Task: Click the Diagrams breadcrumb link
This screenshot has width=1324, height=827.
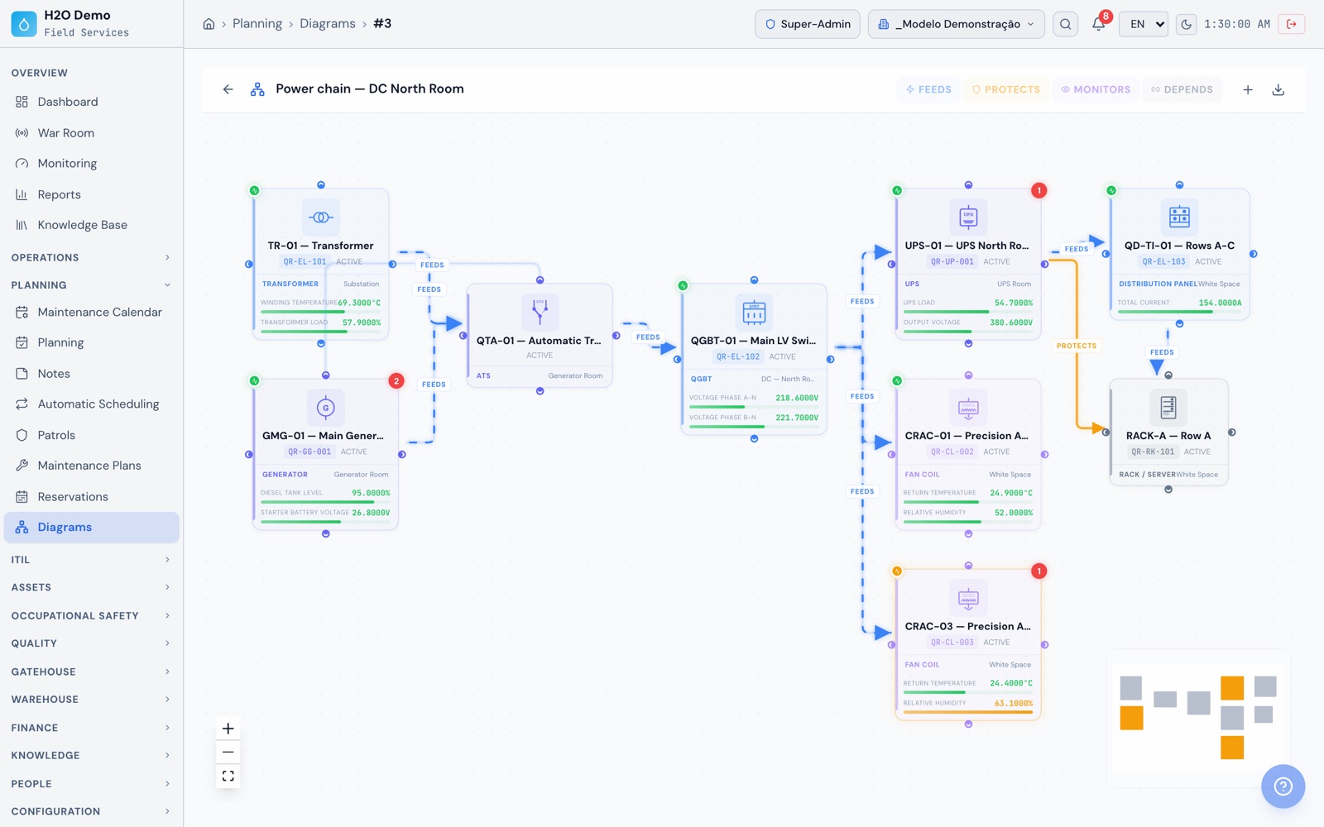Action: (328, 24)
